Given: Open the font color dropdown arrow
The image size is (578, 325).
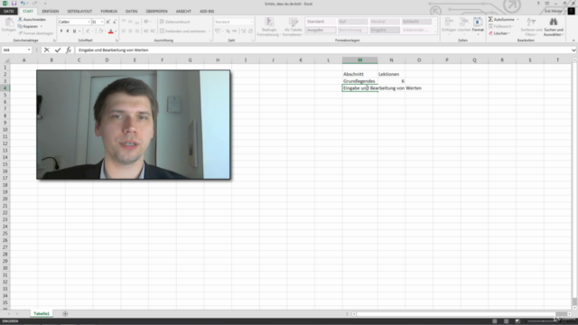Looking at the screenshot, I should [x=116, y=32].
